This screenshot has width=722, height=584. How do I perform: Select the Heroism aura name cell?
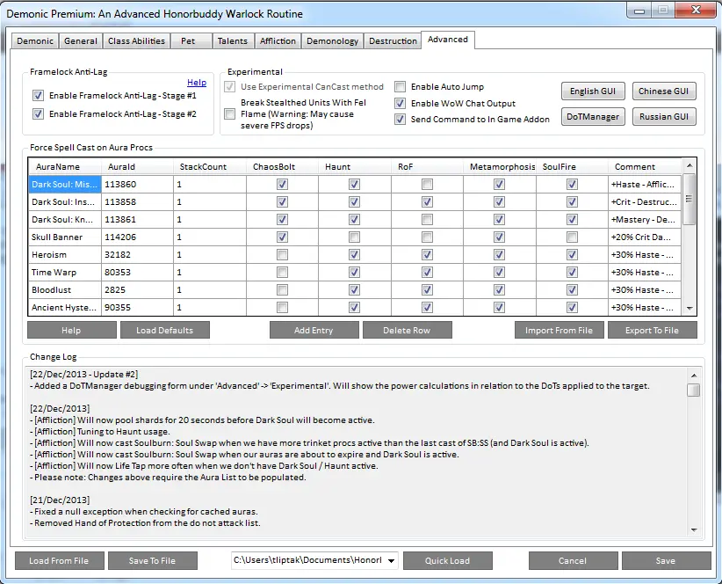point(65,254)
